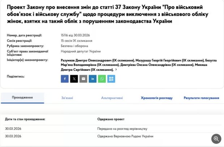Click the row Одержано Верховною Радою України

tap(125, 136)
